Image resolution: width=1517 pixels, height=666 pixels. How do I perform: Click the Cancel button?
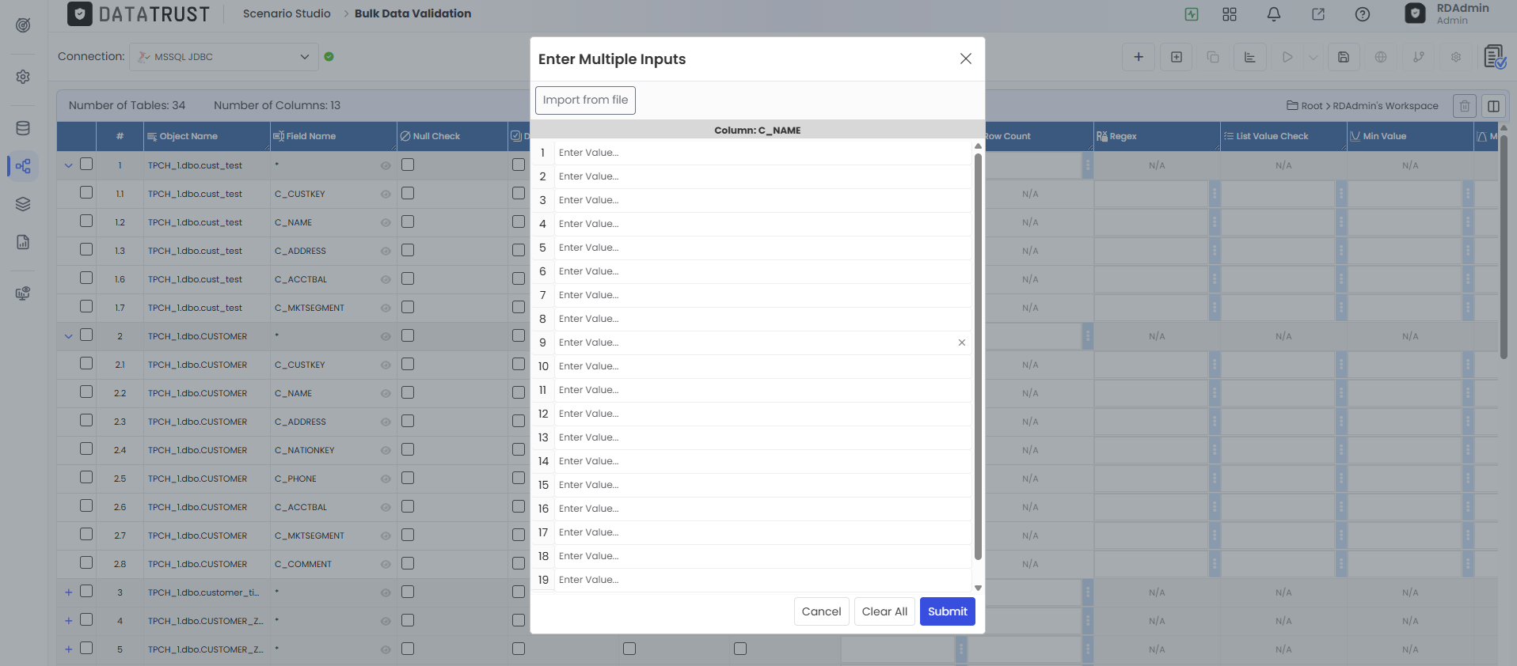(x=821, y=611)
